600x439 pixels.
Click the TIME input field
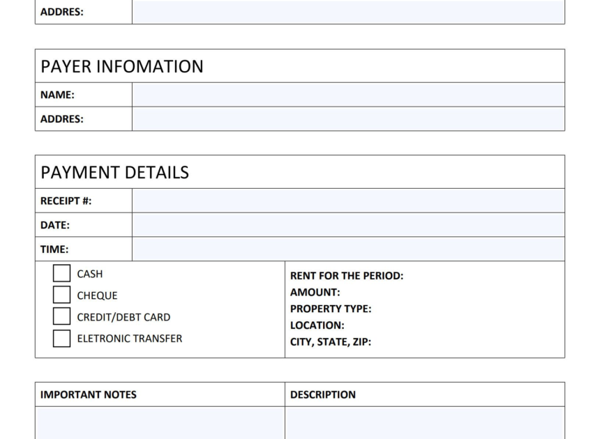pyautogui.click(x=349, y=248)
